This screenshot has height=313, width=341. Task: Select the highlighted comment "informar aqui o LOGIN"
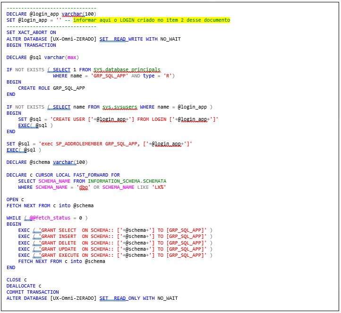tap(104, 20)
